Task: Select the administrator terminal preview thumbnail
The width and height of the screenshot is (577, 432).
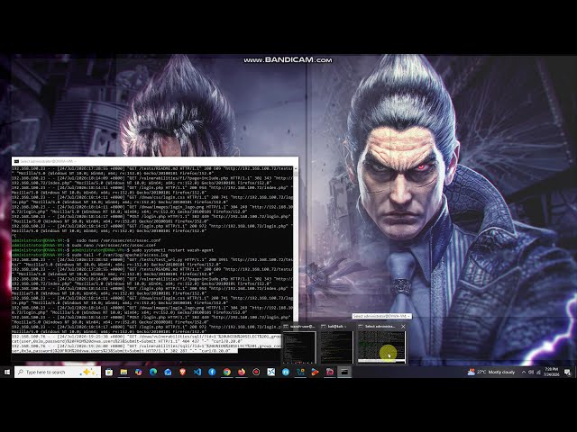Action: 381,347
